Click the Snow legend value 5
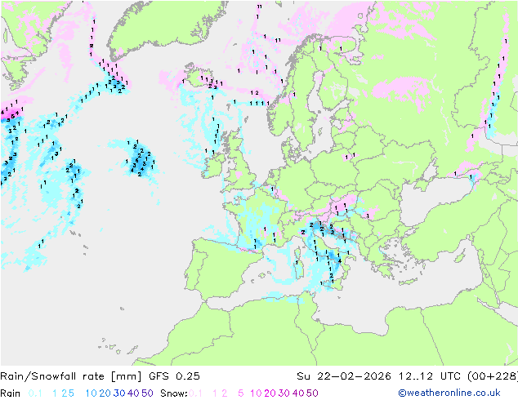This screenshot has height=400, width=518. (x=241, y=393)
